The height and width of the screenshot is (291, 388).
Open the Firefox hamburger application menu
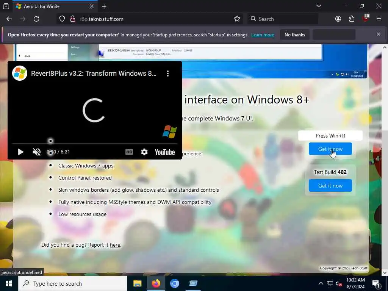coord(379,19)
